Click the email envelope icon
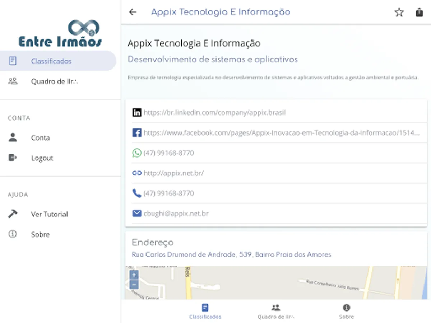 pyautogui.click(x=137, y=214)
